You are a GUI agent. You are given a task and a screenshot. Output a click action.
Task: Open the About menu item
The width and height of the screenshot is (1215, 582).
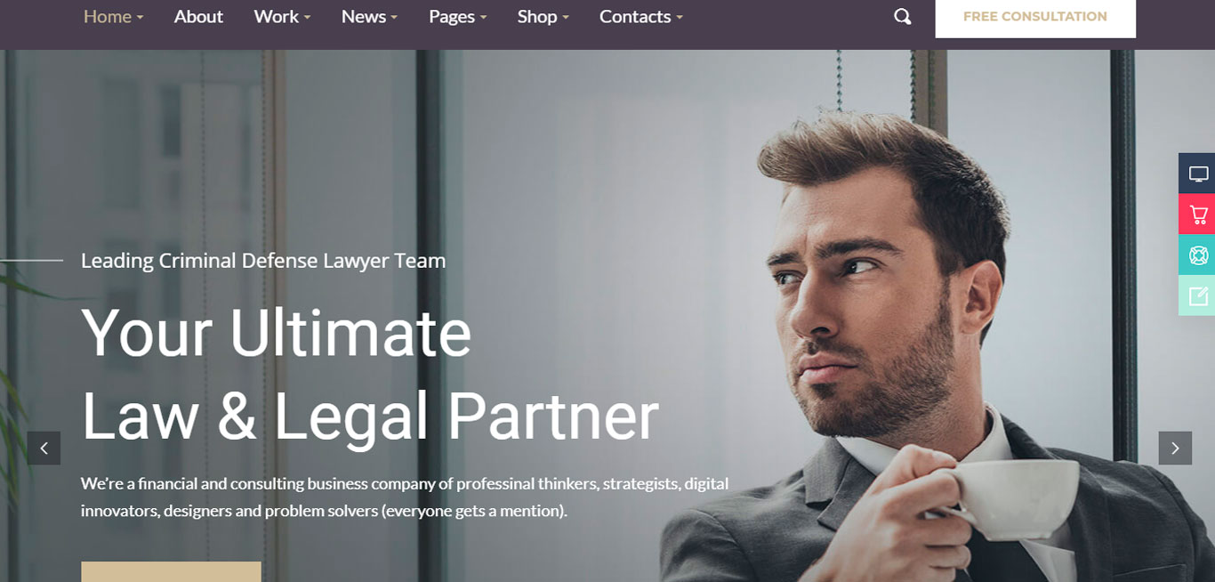pos(198,17)
